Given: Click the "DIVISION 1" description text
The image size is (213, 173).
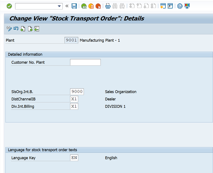Looking at the screenshot, I should coord(115,106).
